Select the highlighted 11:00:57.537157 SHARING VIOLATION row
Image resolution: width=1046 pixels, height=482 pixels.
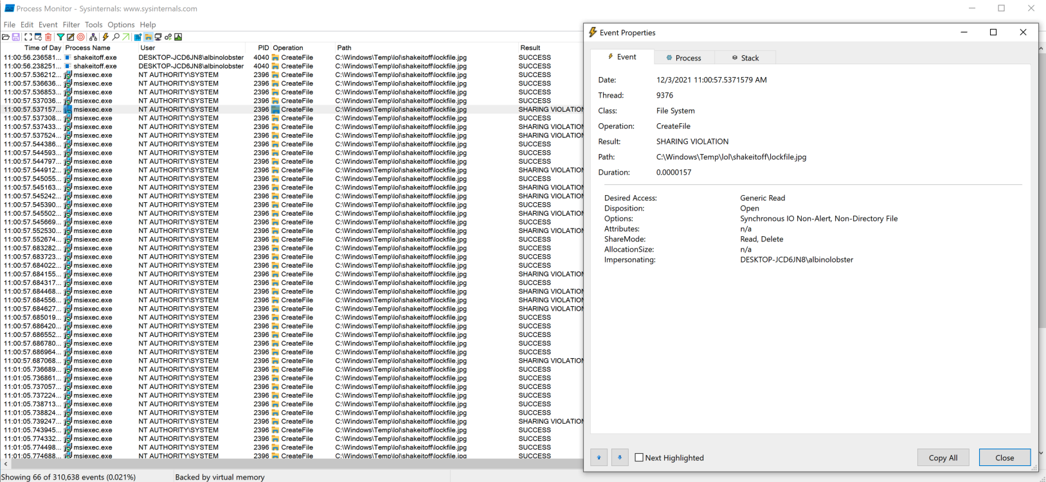(x=293, y=109)
